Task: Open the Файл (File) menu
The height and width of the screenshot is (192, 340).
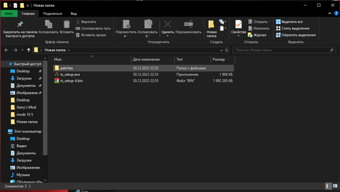Action: click(x=9, y=14)
